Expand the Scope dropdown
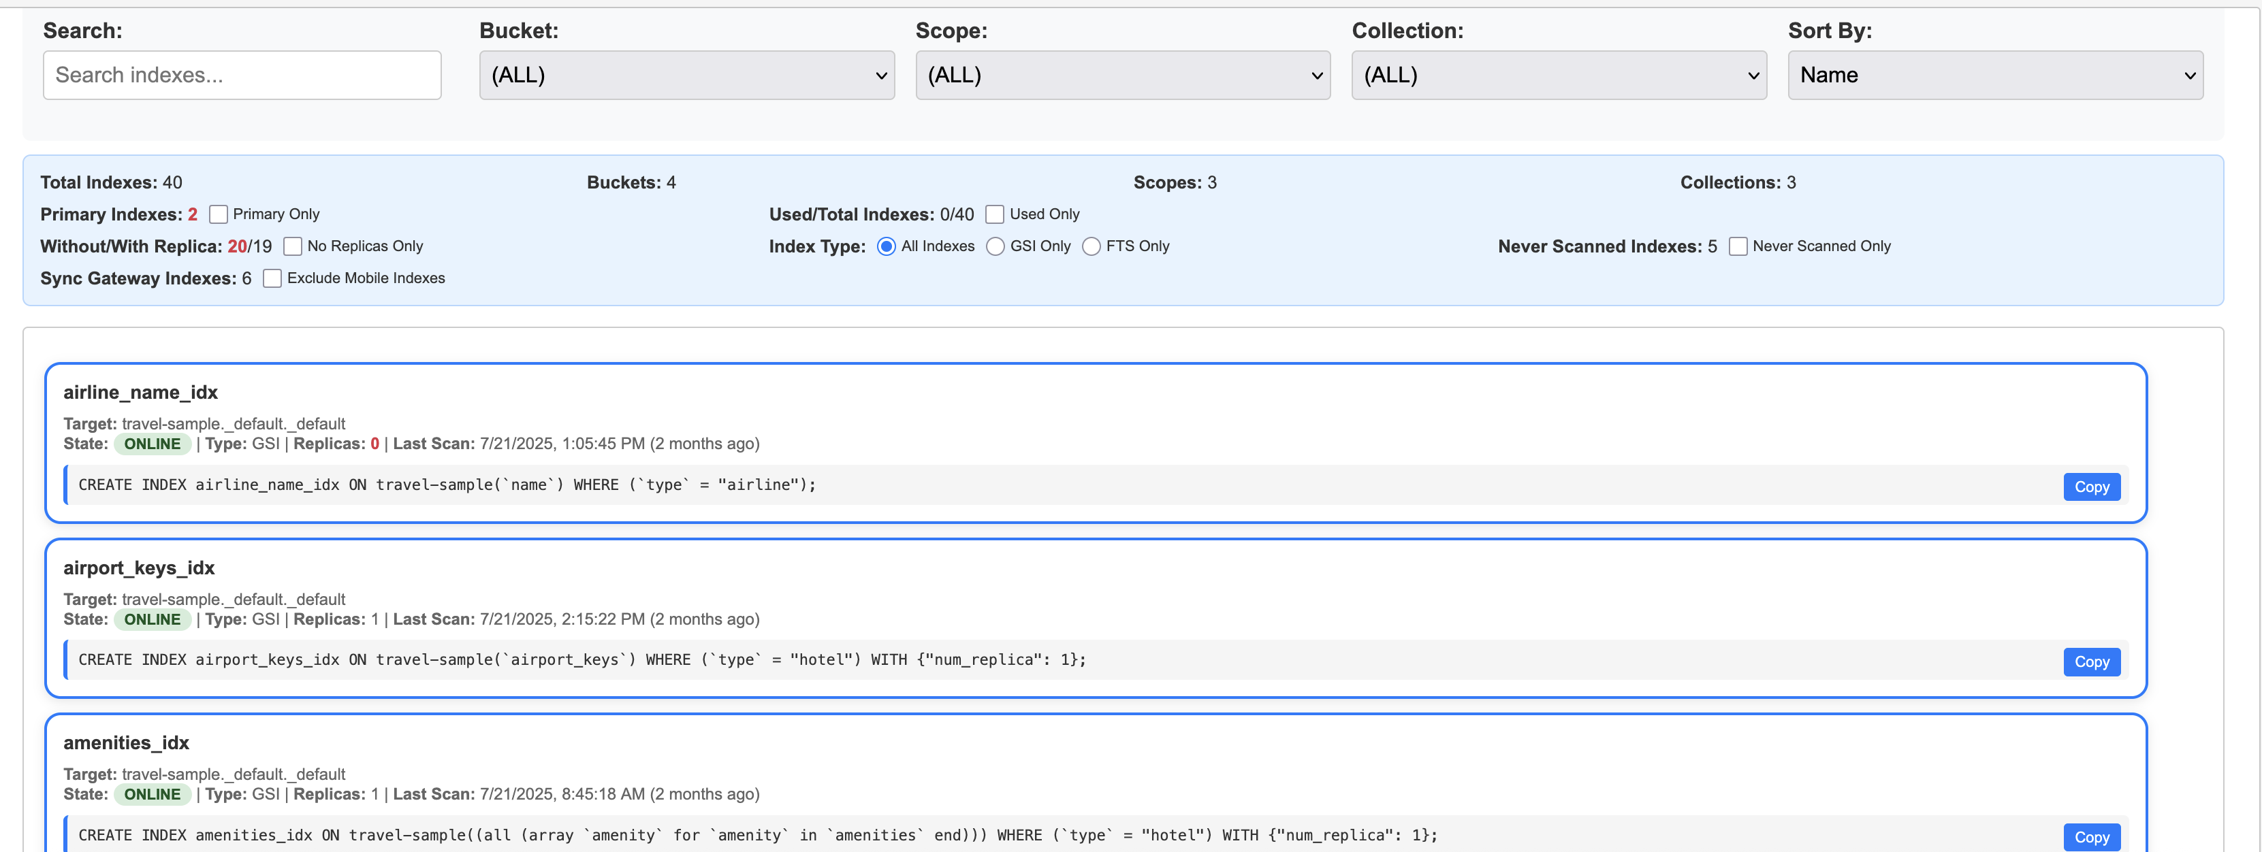Viewport: 2262px width, 852px height. click(x=1122, y=75)
